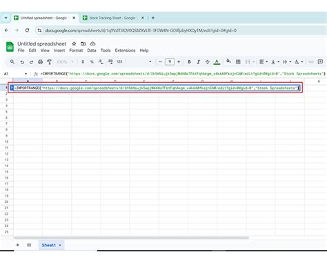Image resolution: width=327 pixels, height=263 pixels.
Task: Open a new browser tab
Action: coord(153,18)
